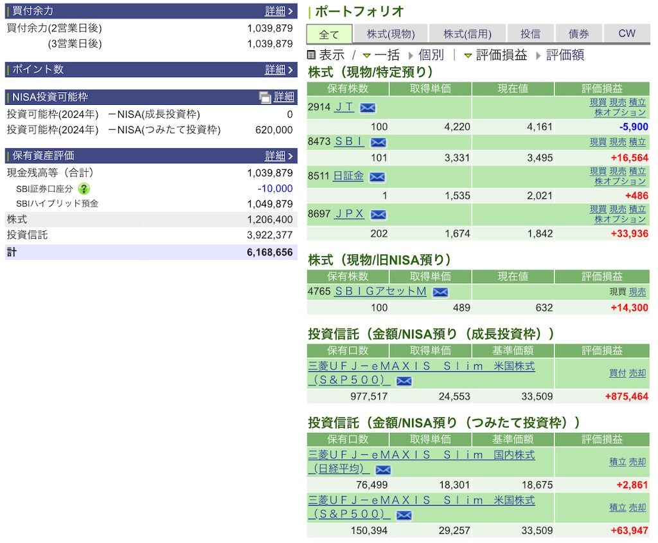This screenshot has height=543, width=658.
Task: Click the mail icon next to JT
Action: 368,108
